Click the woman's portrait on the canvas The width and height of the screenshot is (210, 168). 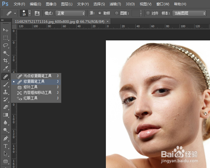pyautogui.click(x=158, y=104)
